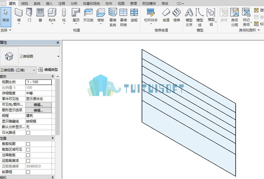The width and height of the screenshot is (264, 179).
Task: Select the 幕墙系统 (Curtain System) tool
Action: tap(113, 17)
